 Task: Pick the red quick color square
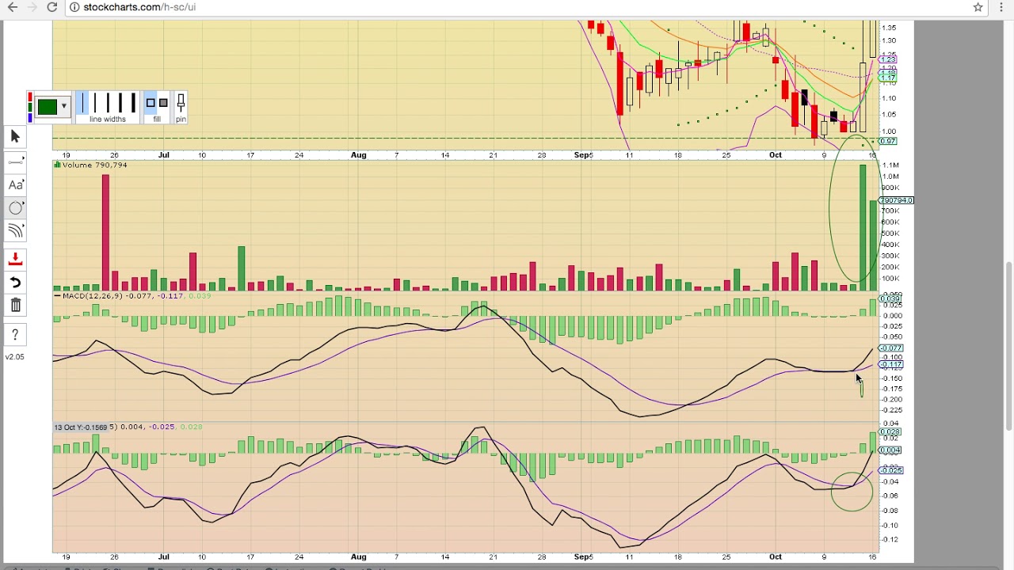click(x=30, y=97)
